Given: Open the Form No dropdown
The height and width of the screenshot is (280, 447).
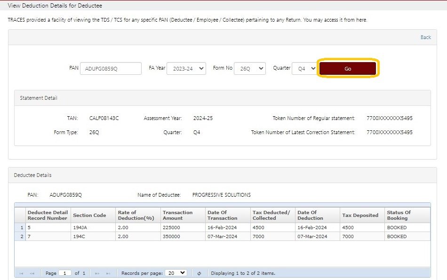Looking at the screenshot, I should [x=250, y=68].
